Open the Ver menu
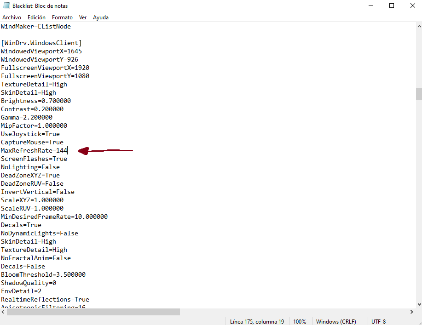Image resolution: width=422 pixels, height=325 pixels. (83, 17)
